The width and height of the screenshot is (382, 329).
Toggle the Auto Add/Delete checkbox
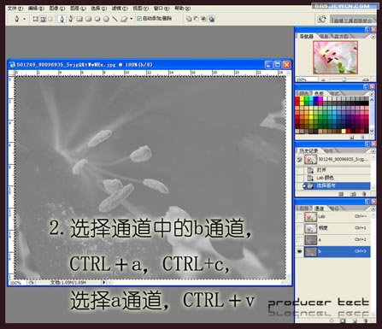[x=139, y=19]
